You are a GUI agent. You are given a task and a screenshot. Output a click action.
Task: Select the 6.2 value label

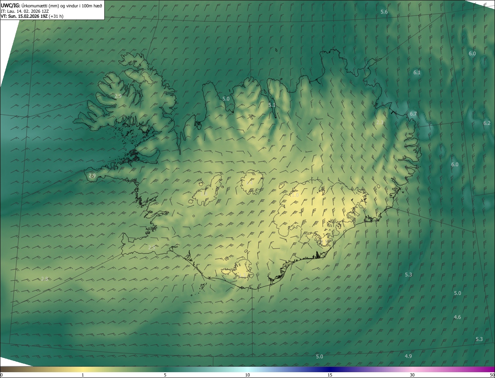pyautogui.click(x=487, y=123)
